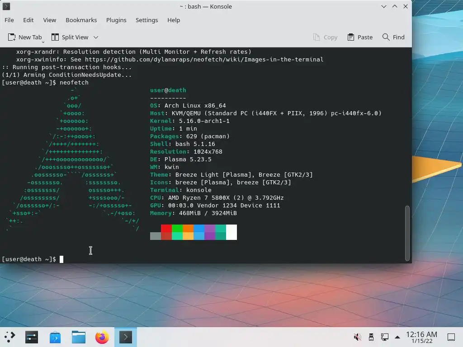
Task: Click the red color block in neofetch
Action: [166, 228]
